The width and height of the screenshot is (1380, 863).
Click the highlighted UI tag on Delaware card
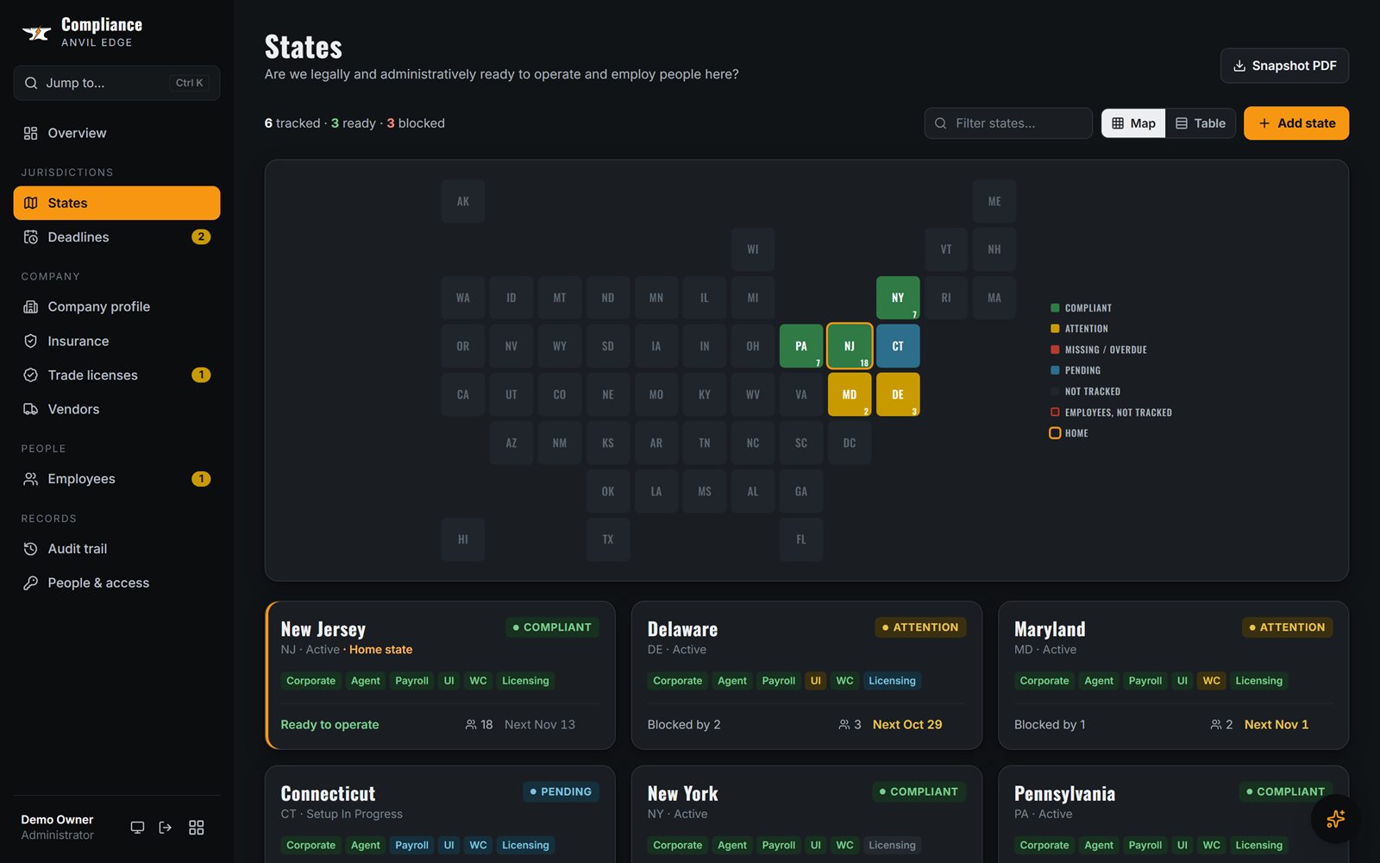click(x=815, y=681)
